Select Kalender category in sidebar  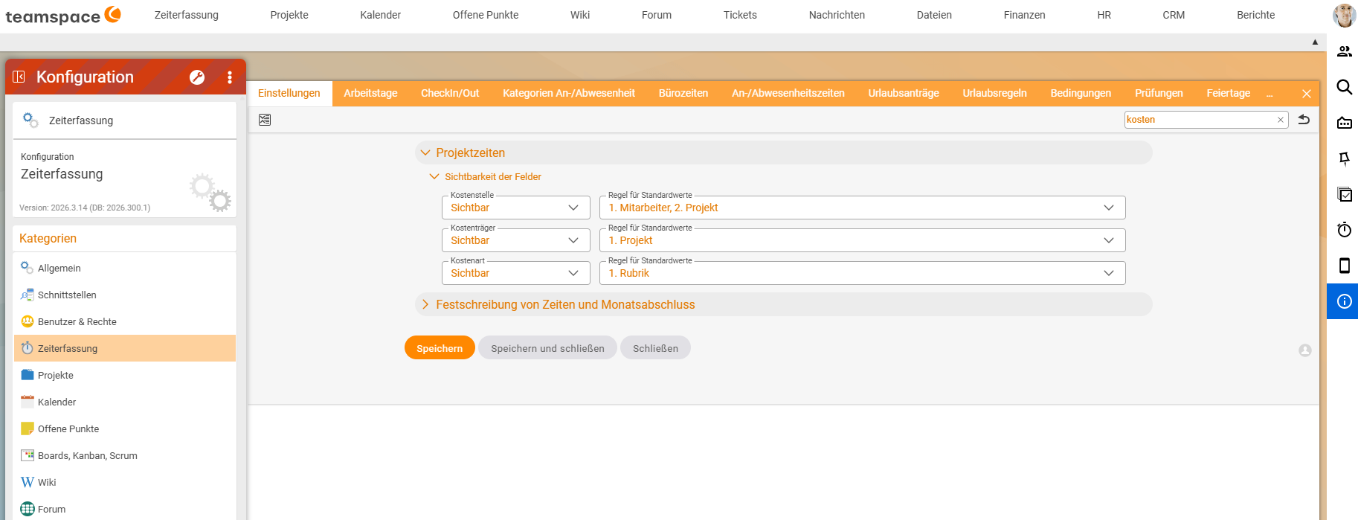click(x=125, y=402)
